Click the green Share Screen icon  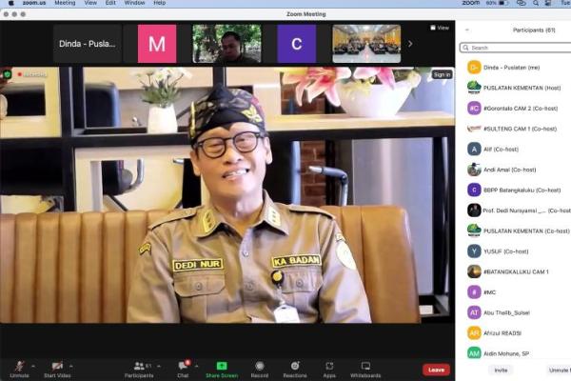coord(222,366)
